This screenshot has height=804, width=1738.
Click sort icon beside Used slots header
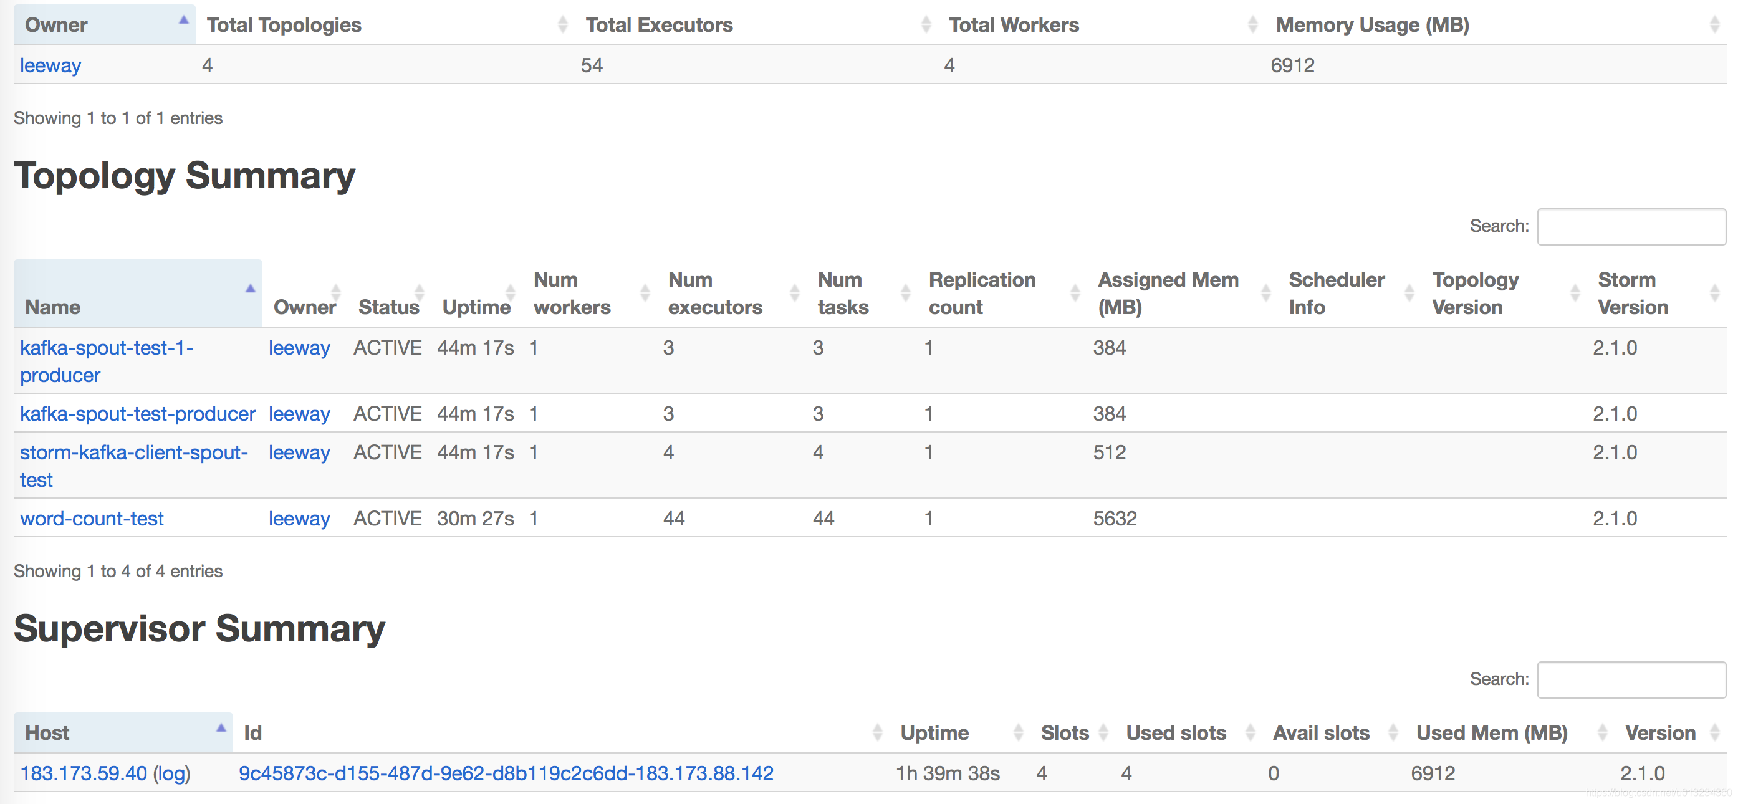[x=1249, y=732]
